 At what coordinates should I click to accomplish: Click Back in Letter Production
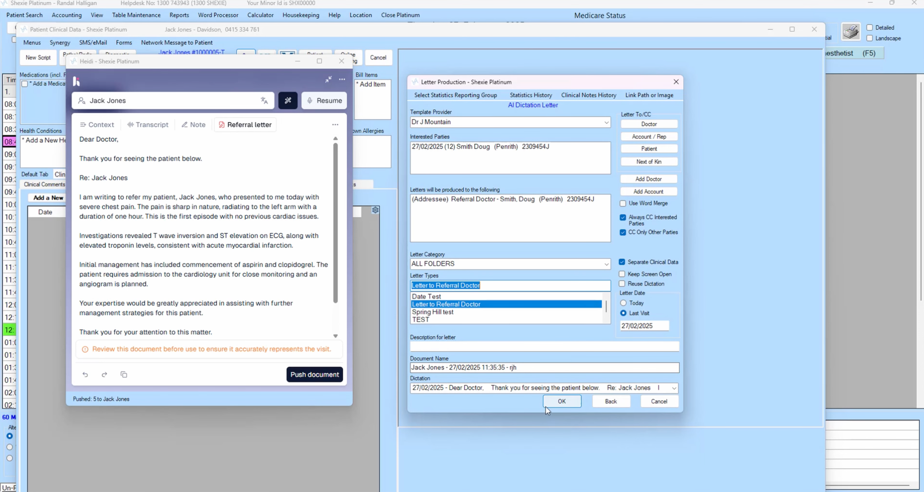pyautogui.click(x=611, y=401)
